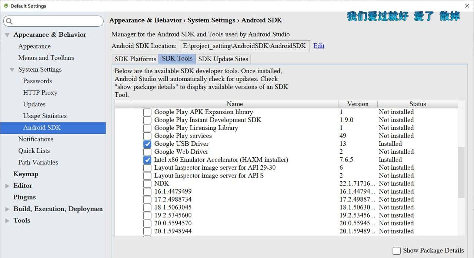Switch to the SDK Platforms tab
This screenshot has width=474, height=258.
[134, 59]
